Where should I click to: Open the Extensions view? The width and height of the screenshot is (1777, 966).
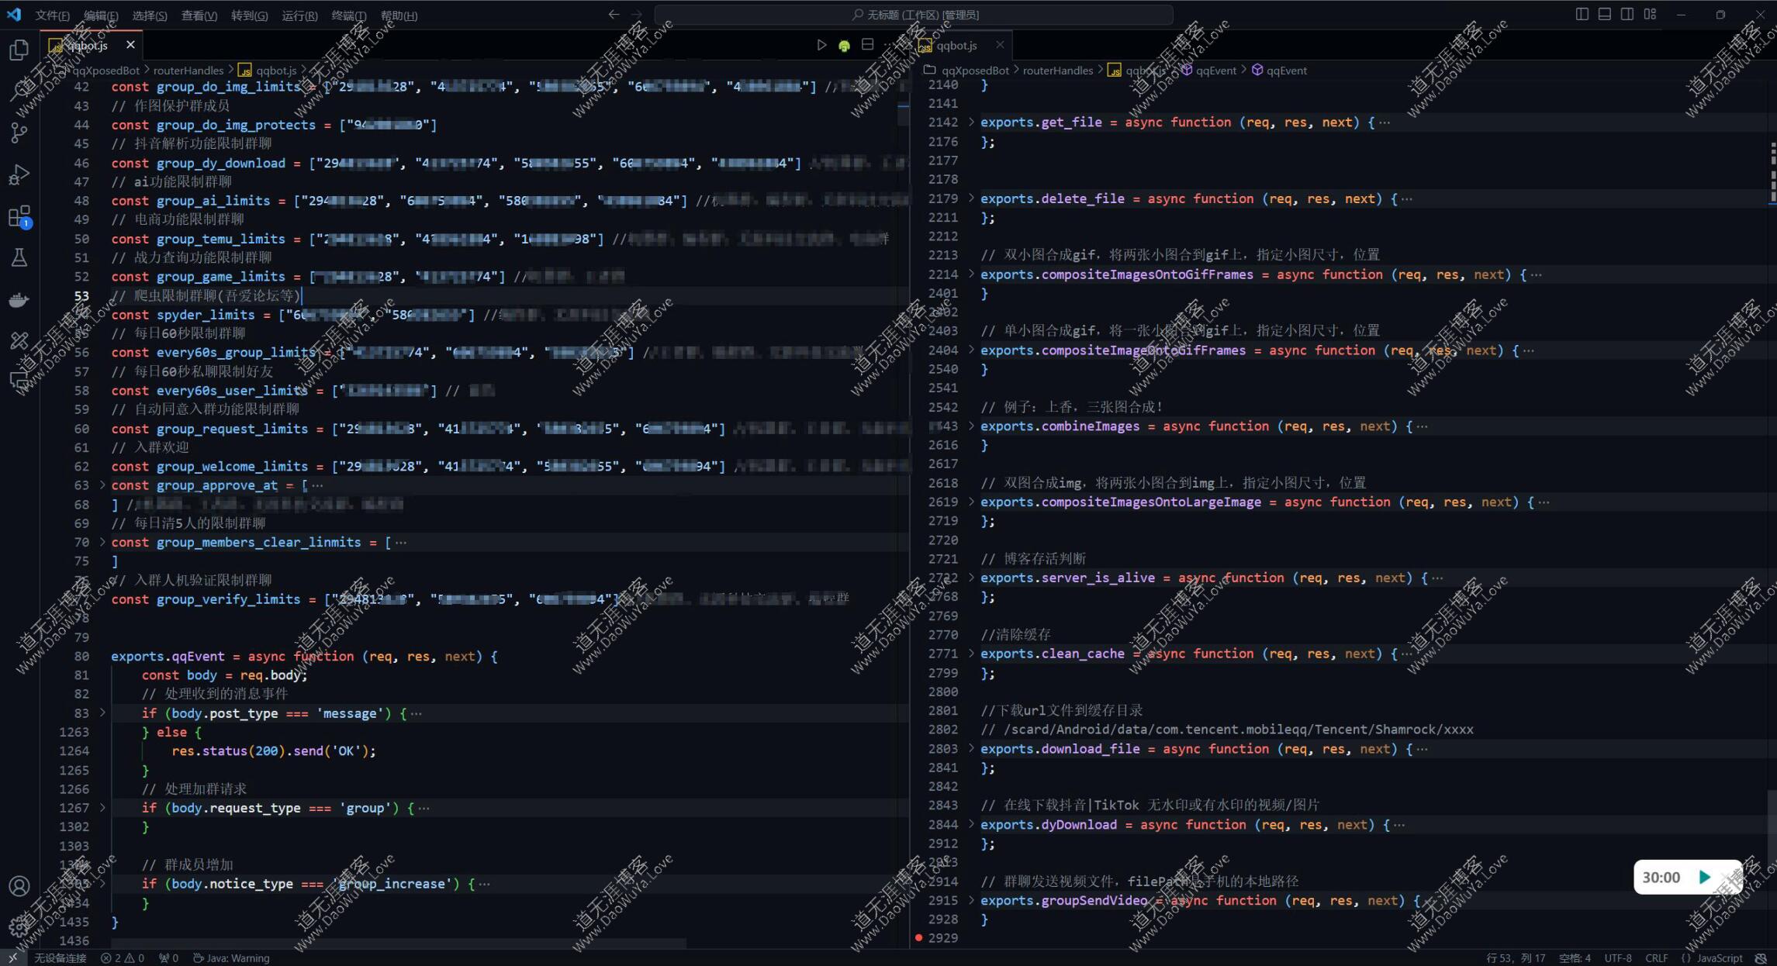coord(19,216)
